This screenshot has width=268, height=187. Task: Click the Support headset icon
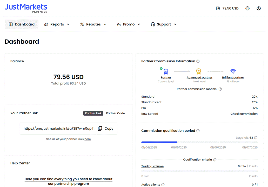(153, 24)
